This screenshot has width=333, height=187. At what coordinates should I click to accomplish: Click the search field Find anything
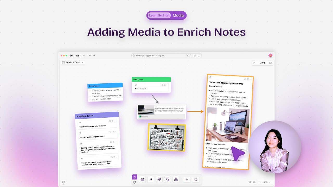click(166, 56)
